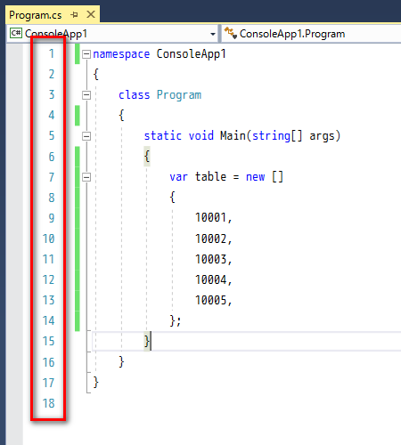Click the void keyword

click(x=201, y=136)
